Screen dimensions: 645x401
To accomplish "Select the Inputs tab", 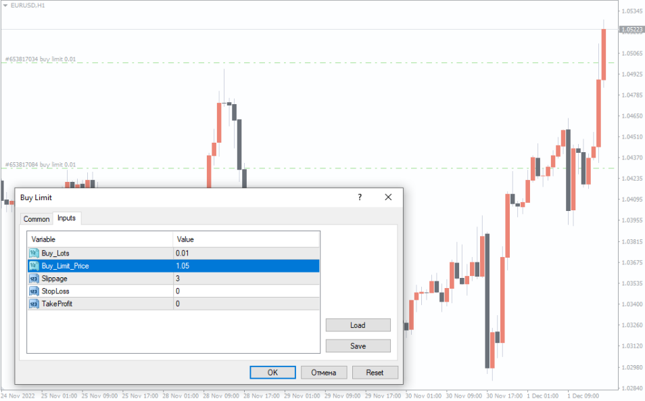I will pyautogui.click(x=67, y=218).
